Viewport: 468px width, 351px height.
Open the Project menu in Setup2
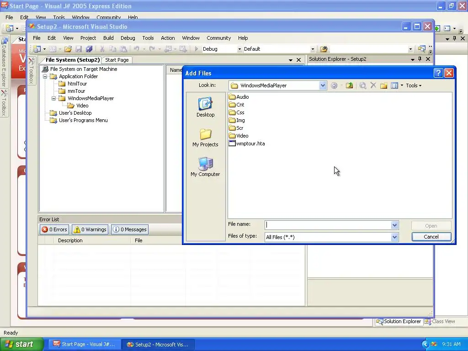(x=88, y=38)
